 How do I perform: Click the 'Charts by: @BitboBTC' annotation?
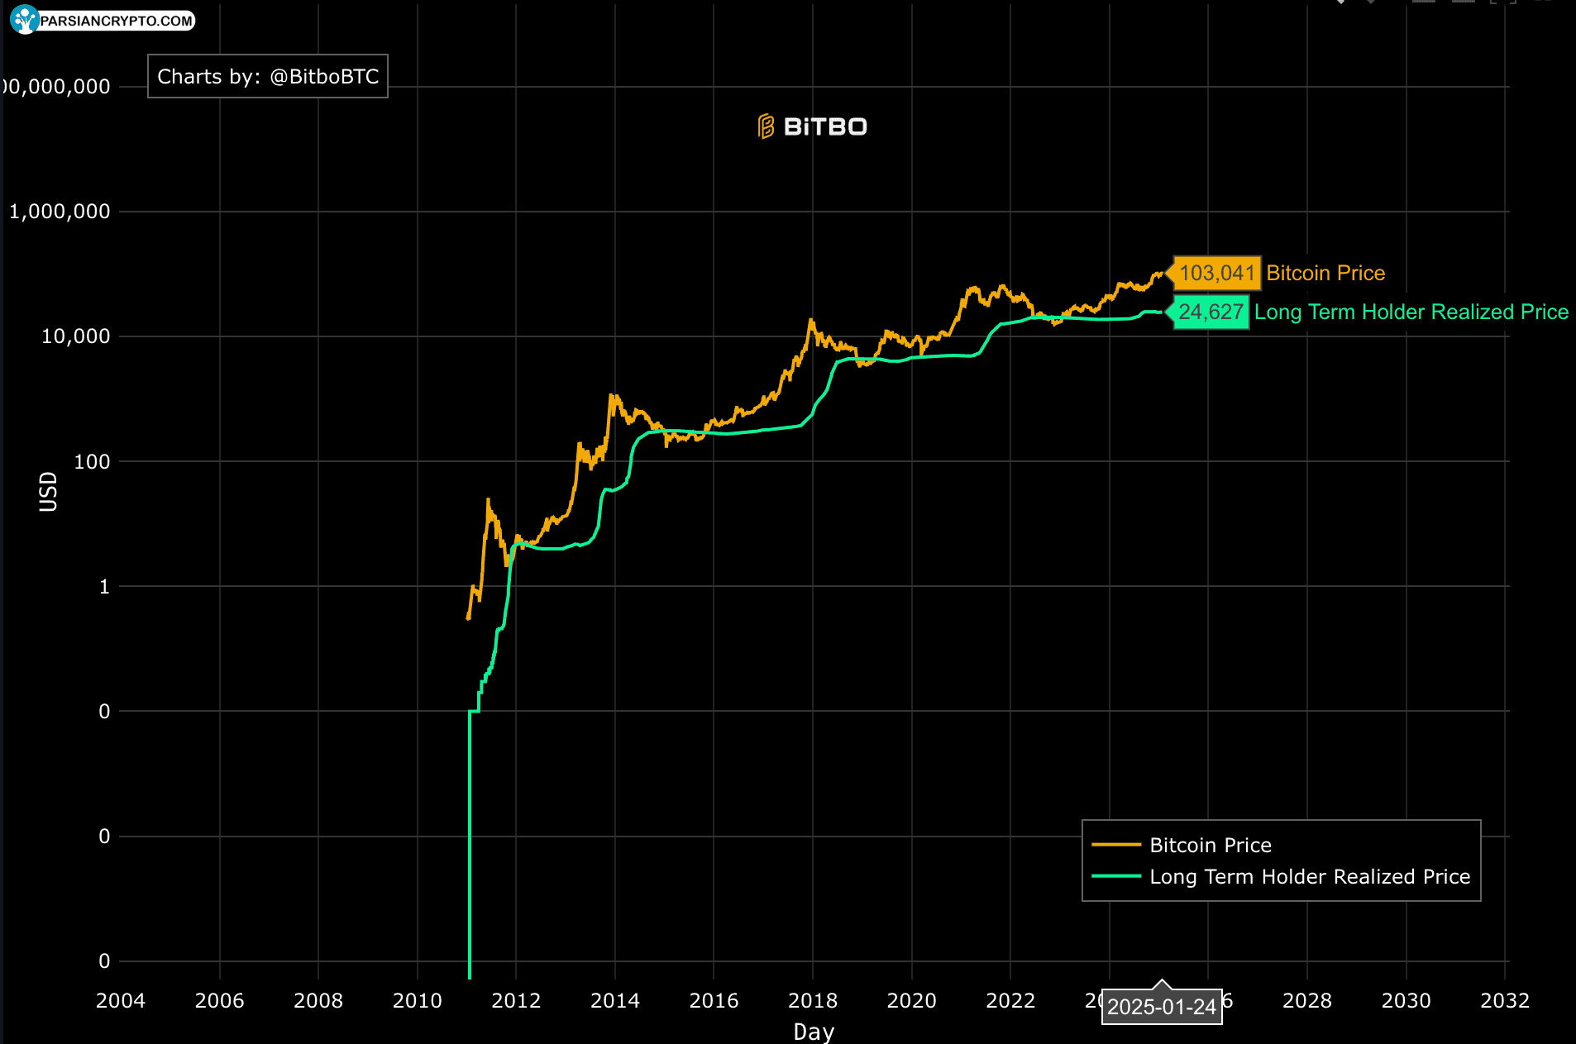(x=268, y=76)
